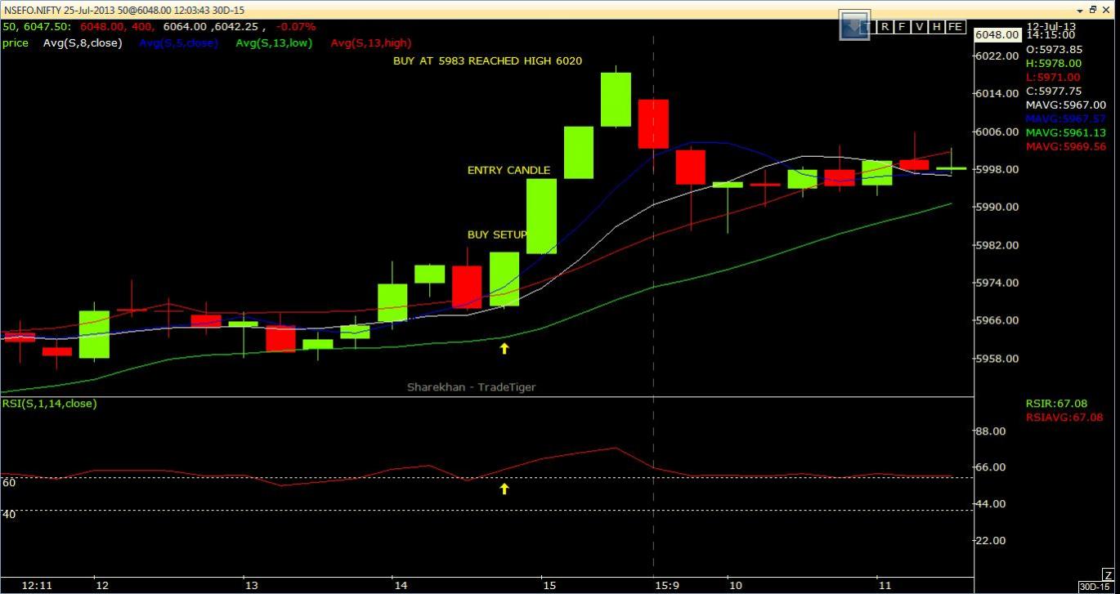This screenshot has height=594, width=1120.
Task: Click the H chart toolbar button
Action: (x=936, y=27)
